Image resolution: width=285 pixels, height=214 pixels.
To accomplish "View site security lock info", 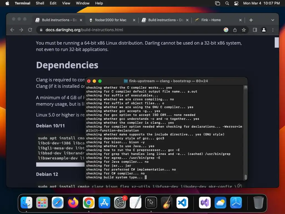I will (41, 30).
